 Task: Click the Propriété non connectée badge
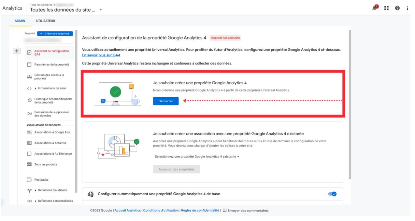pyautogui.click(x=225, y=38)
